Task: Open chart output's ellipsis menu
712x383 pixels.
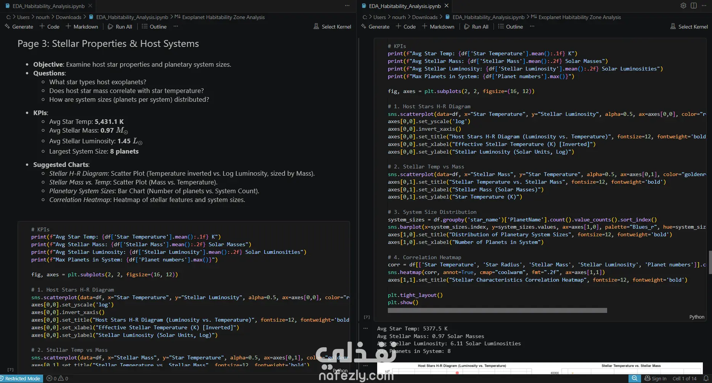Action: point(366,365)
